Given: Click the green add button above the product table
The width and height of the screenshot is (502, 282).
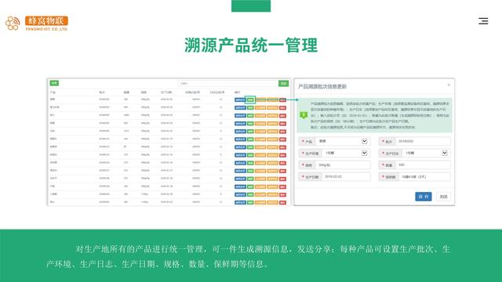Looking at the screenshot, I should click(x=54, y=83).
